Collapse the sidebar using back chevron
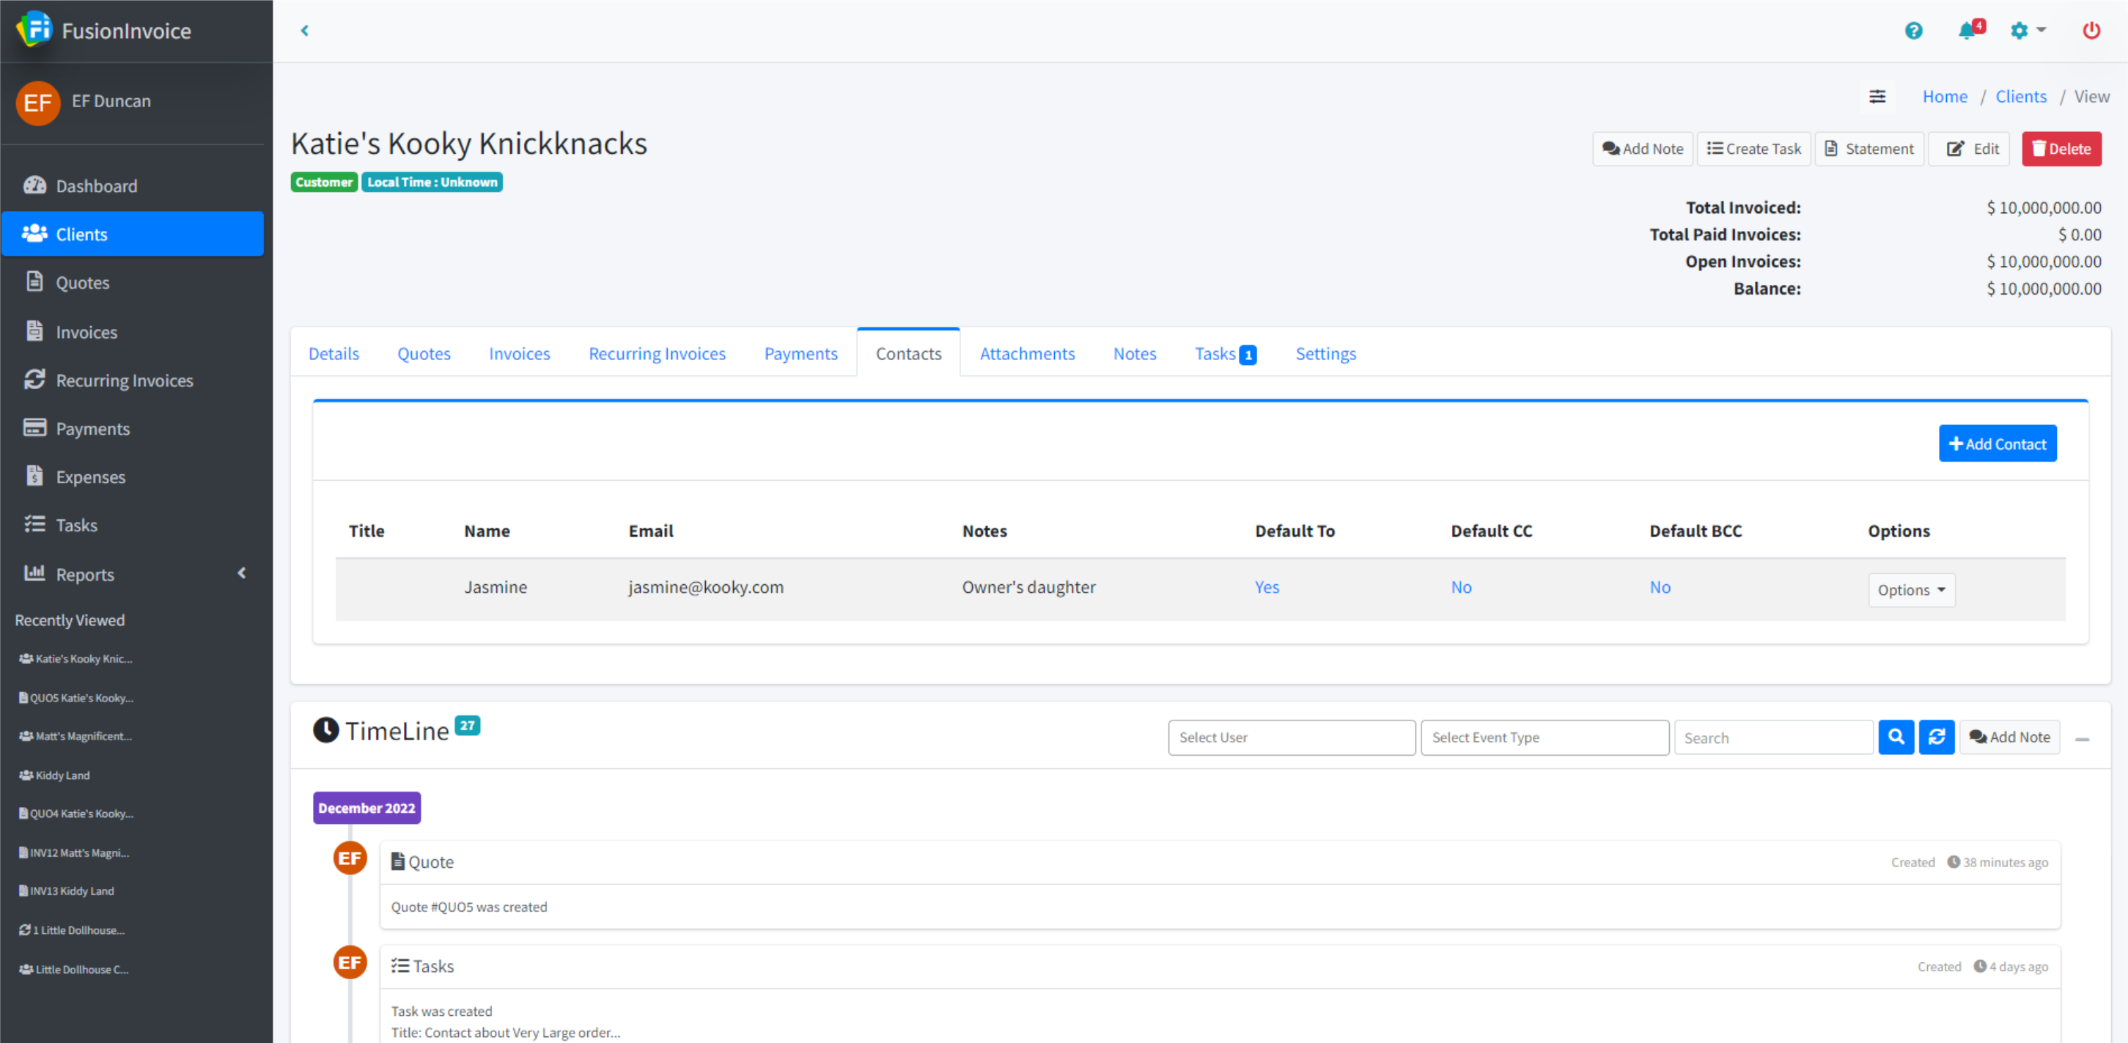 305,31
